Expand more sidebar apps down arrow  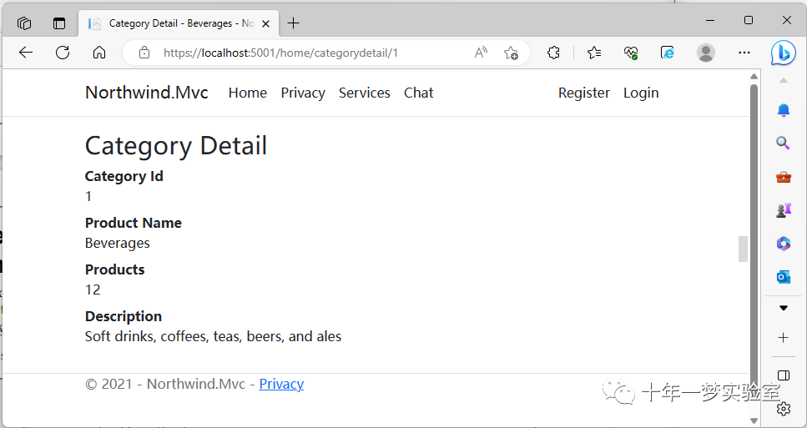point(784,308)
